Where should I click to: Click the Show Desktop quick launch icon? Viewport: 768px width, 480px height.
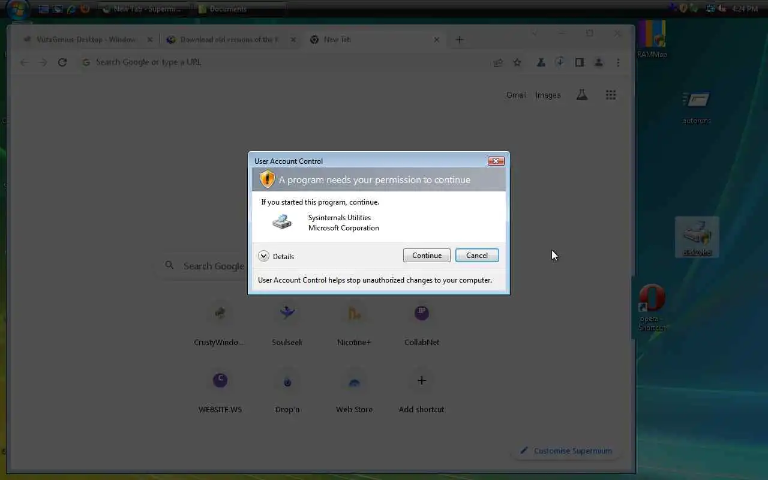click(x=44, y=9)
